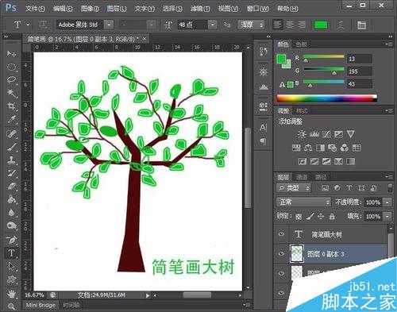Open the 图像(I) menu
Image resolution: width=397 pixels, height=312 pixels.
pos(90,9)
